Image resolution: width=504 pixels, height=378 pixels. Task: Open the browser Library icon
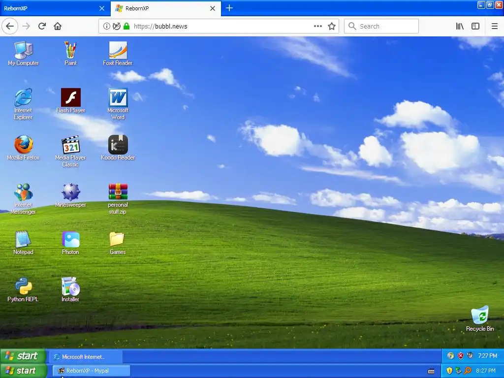point(460,26)
